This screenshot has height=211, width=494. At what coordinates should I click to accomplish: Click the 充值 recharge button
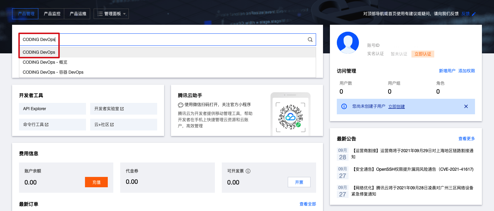pyautogui.click(x=96, y=182)
